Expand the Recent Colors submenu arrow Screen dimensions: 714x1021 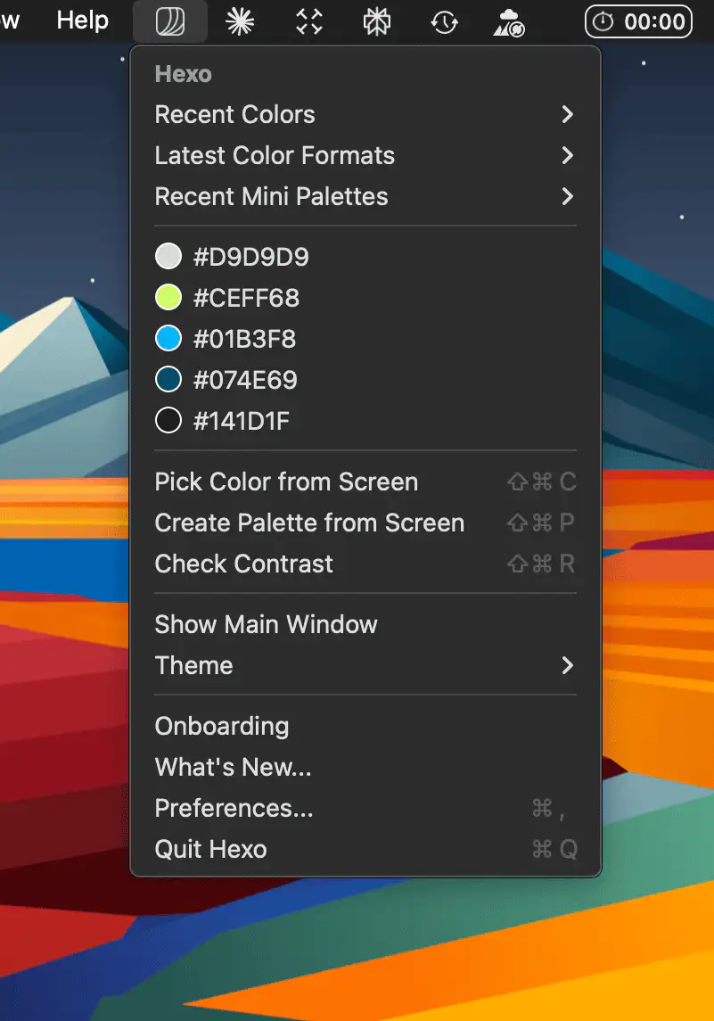567,114
